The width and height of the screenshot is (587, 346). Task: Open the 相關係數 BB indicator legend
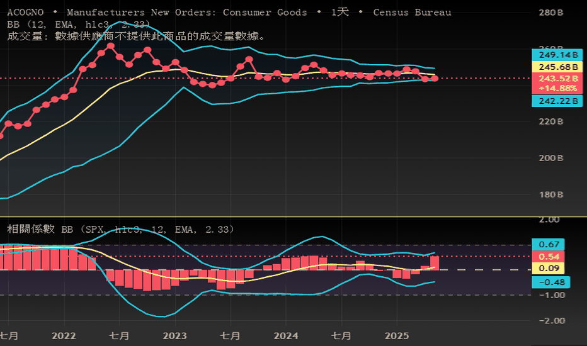pos(120,229)
